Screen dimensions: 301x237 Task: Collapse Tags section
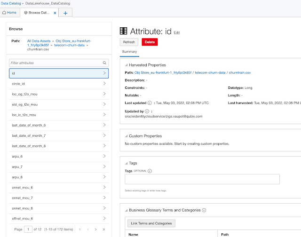127,163
